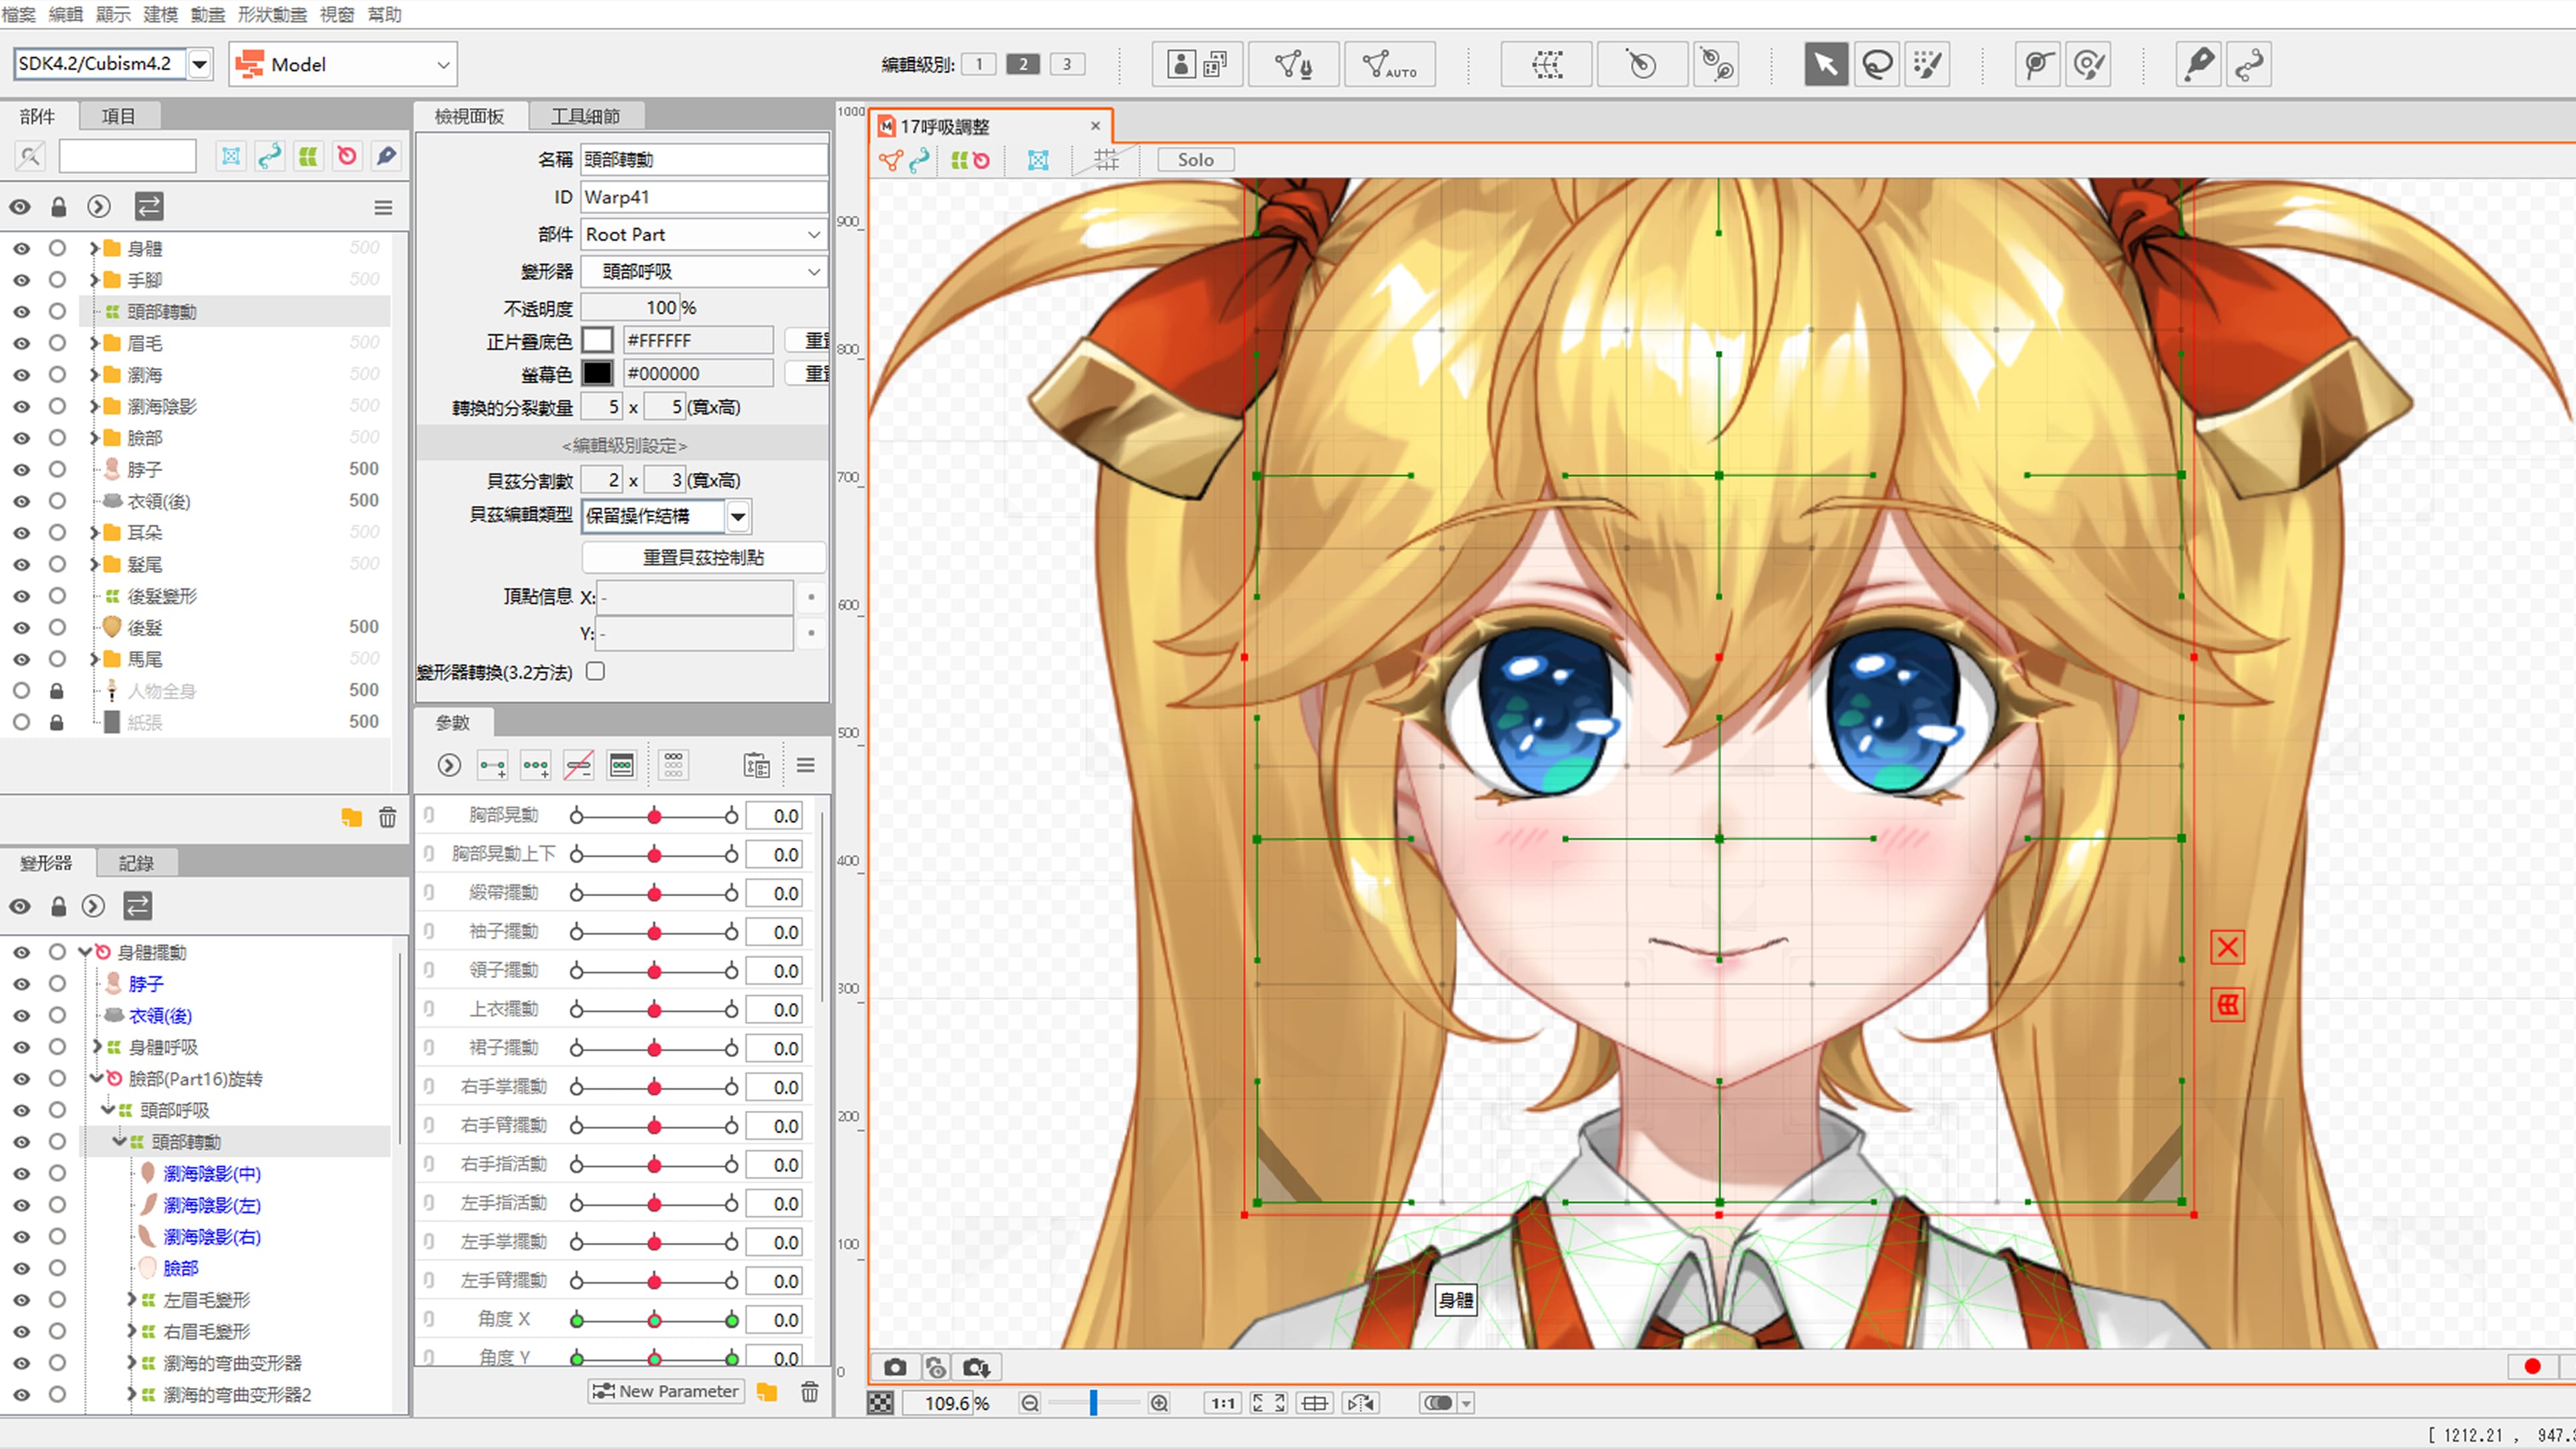
Task: Click the add two keyforms parameter icon
Action: coord(492,766)
